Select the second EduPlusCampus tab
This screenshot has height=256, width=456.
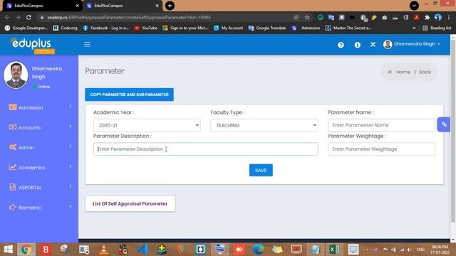coord(122,6)
